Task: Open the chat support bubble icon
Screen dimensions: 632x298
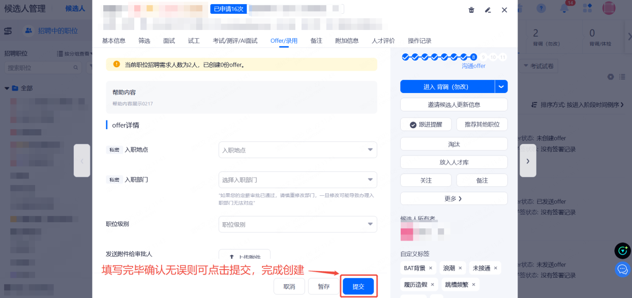Action: [x=622, y=269]
